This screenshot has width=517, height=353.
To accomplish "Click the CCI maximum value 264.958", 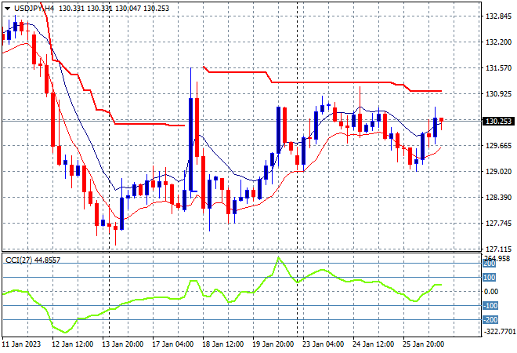I will pyautogui.click(x=498, y=258).
